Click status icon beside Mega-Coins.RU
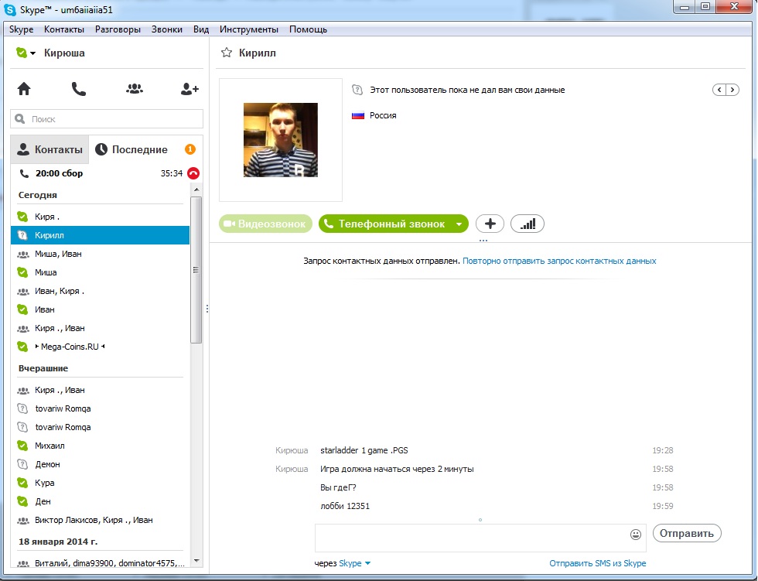 point(22,347)
